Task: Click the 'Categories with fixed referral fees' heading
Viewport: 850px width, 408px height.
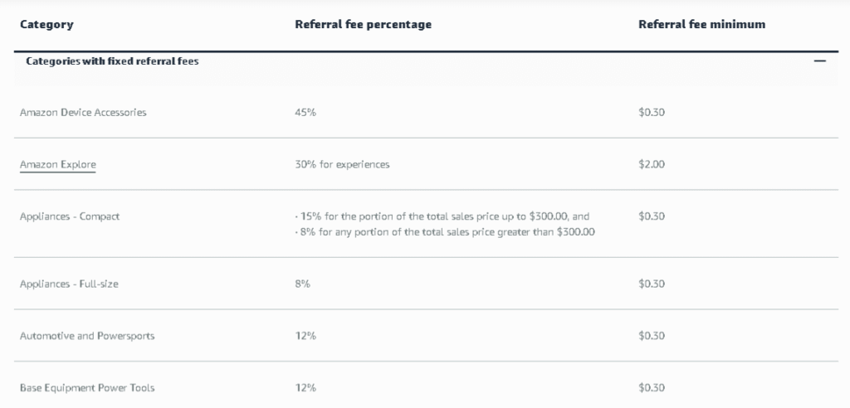Action: pyautogui.click(x=112, y=61)
